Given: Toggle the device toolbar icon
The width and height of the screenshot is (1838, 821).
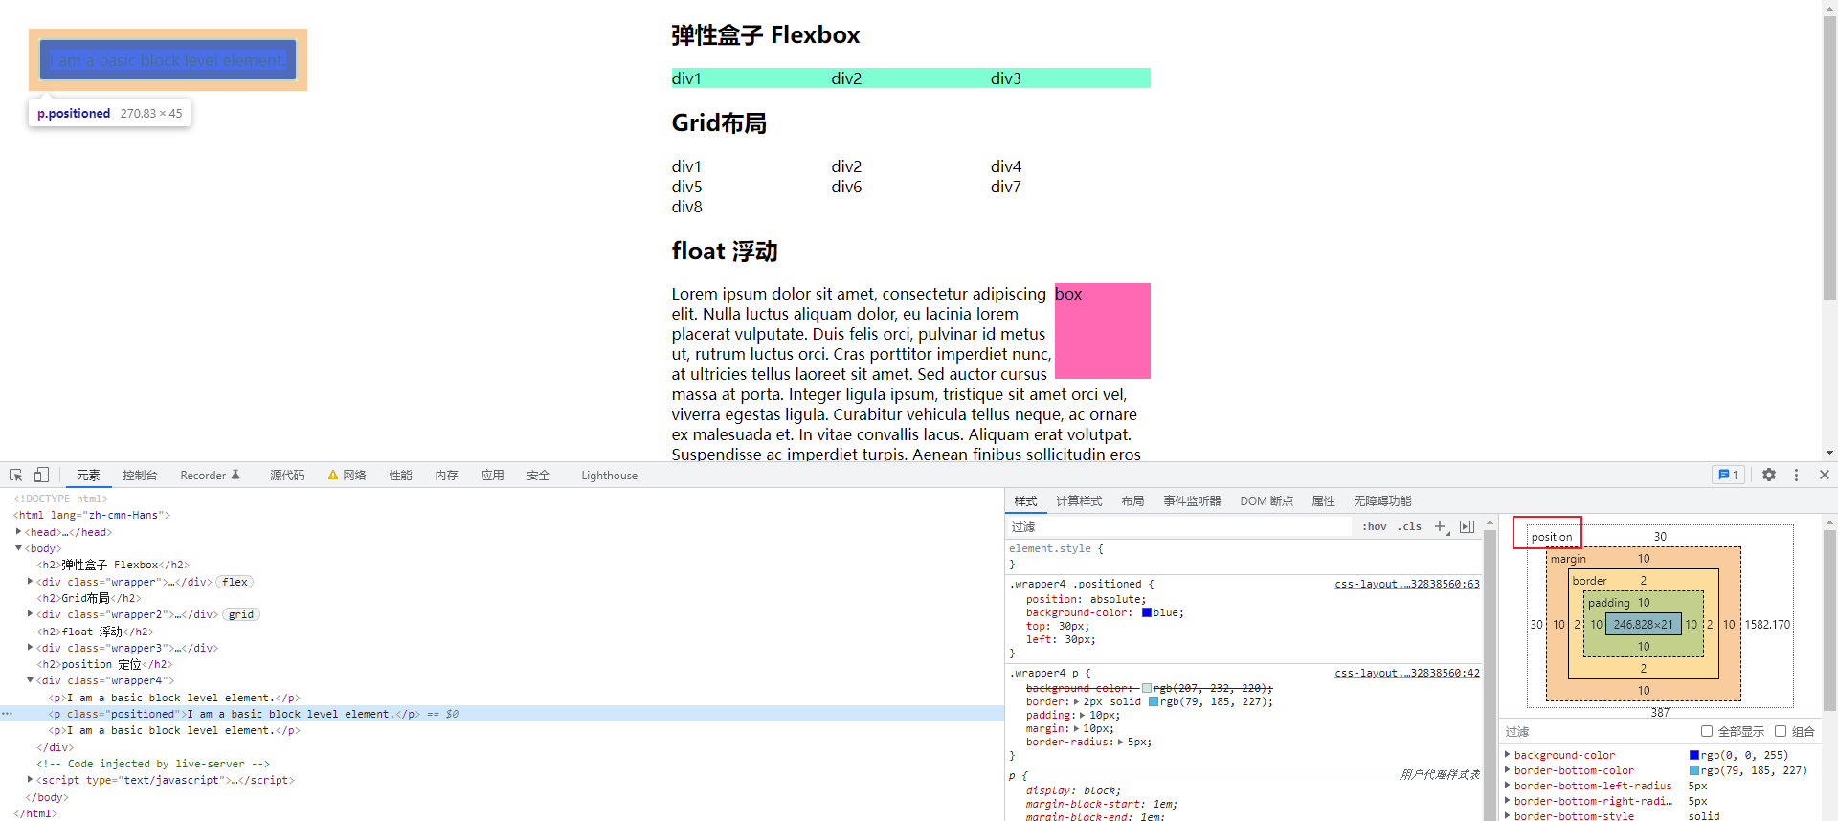Looking at the screenshot, I should (41, 475).
